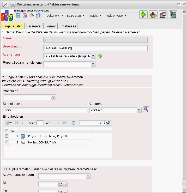
Task: Refresh the Eingabedaten table list
Action: (74, 123)
